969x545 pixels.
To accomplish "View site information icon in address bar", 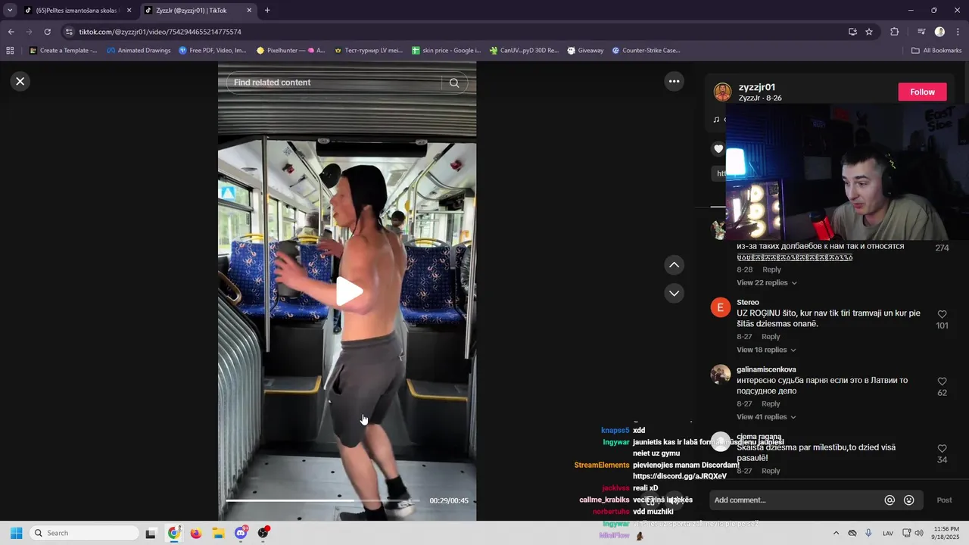I will [69, 32].
